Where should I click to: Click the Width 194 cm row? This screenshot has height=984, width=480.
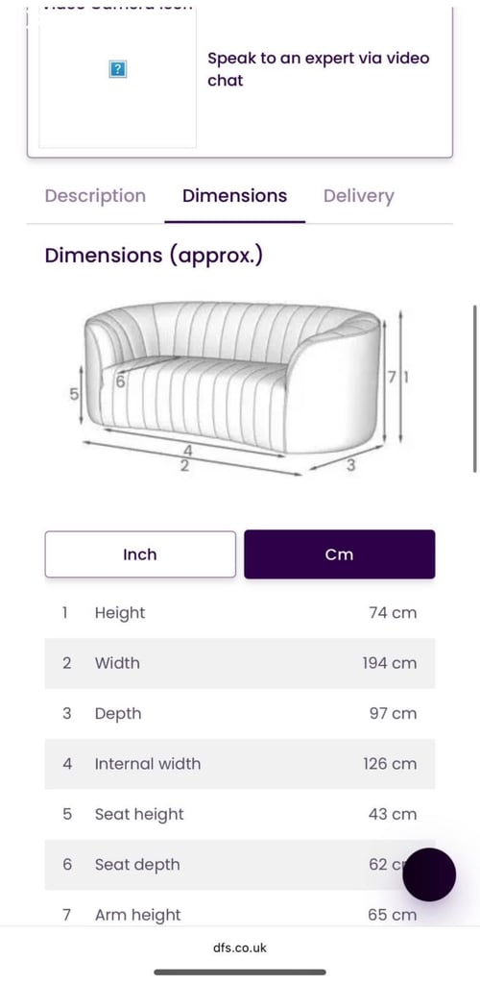pyautogui.click(x=240, y=663)
